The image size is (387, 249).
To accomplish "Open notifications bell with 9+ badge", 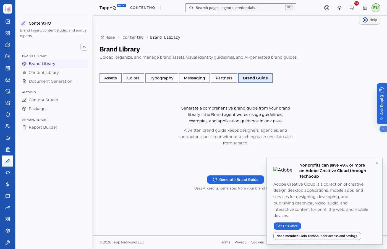I will [352, 8].
